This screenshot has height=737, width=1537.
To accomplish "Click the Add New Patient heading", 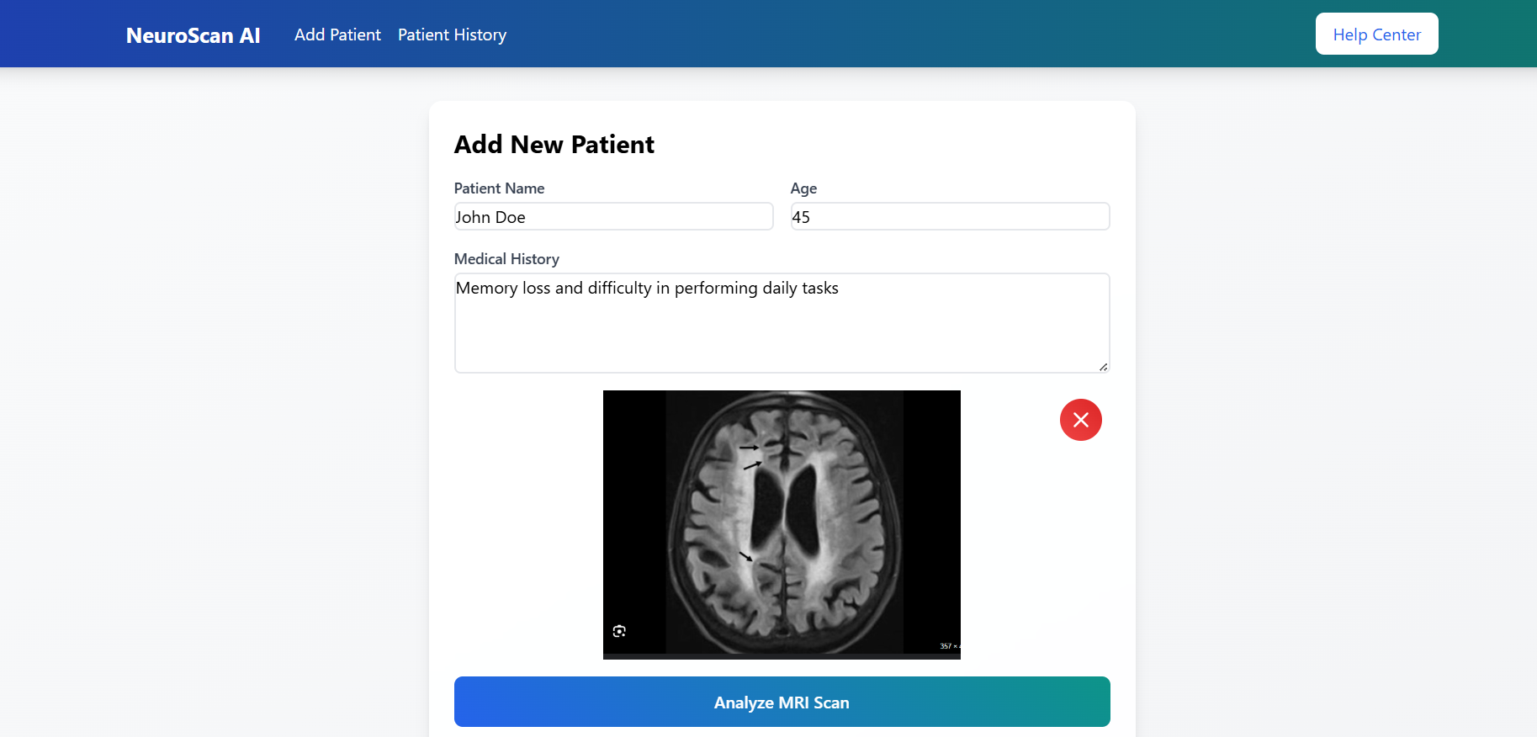I will coord(554,144).
